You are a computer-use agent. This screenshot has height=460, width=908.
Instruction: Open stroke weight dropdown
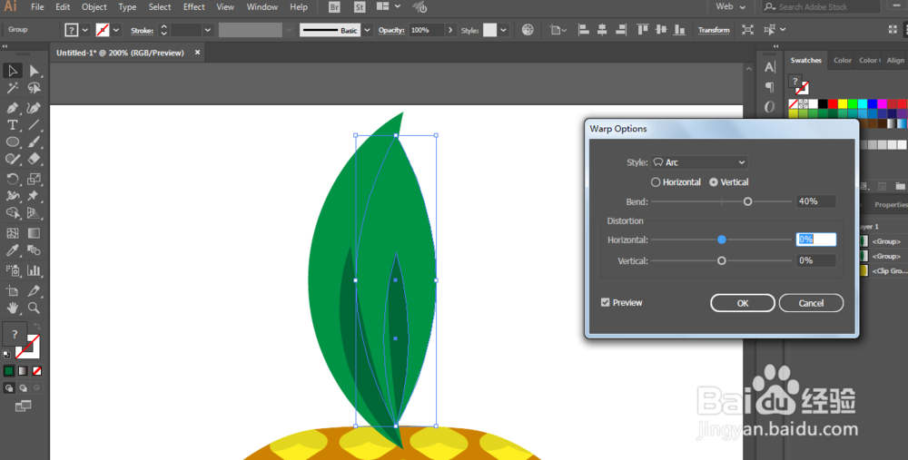pyautogui.click(x=208, y=30)
